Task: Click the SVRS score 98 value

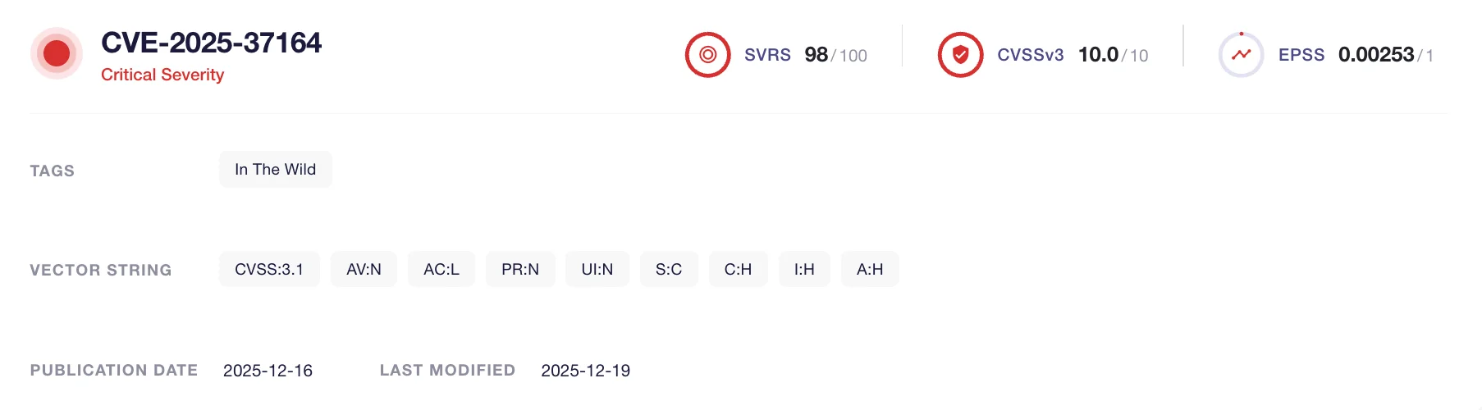Action: [816, 55]
